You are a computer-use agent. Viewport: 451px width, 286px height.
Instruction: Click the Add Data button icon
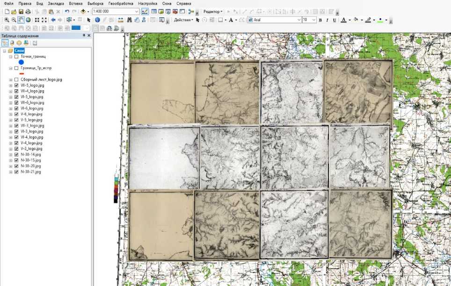(83, 11)
